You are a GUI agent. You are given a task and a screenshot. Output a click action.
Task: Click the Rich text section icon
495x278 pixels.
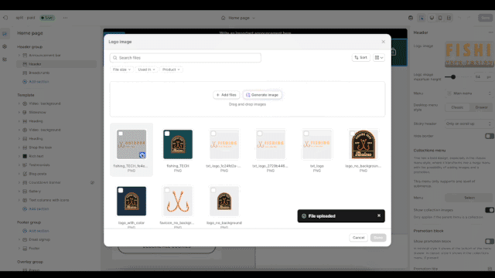tap(25, 156)
